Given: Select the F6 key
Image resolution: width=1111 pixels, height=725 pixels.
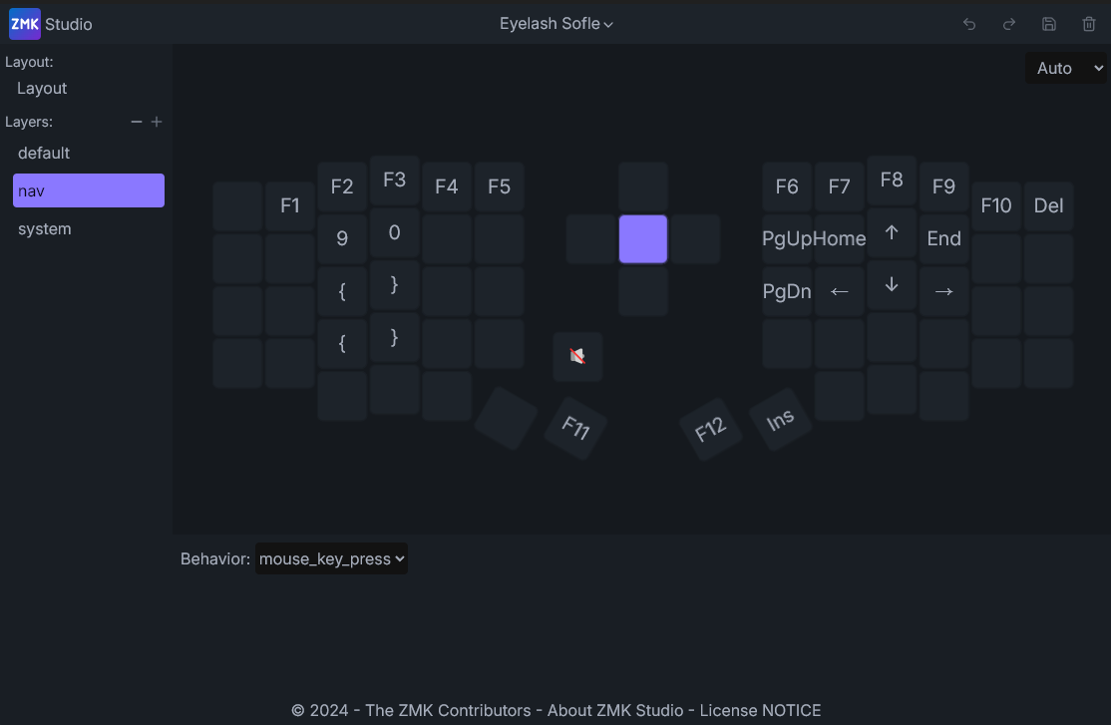Looking at the screenshot, I should tap(787, 186).
